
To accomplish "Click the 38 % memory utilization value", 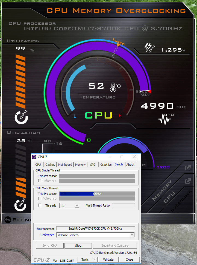I will [21, 141].
